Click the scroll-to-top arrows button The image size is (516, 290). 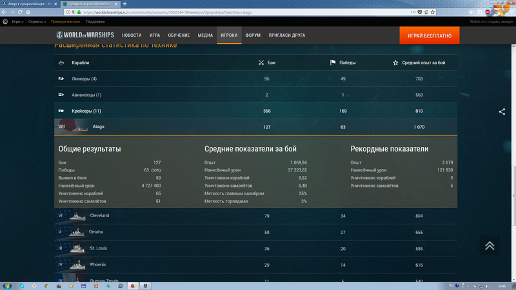pyautogui.click(x=490, y=246)
